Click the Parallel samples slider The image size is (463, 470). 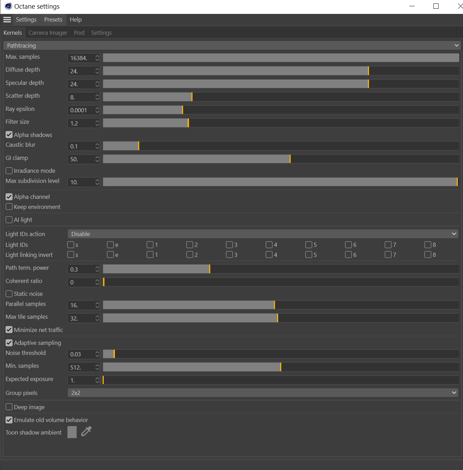pos(281,305)
